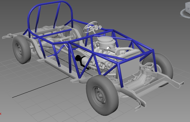Screen dimensions: 190x122
Task: Select the flat radiator panel at the front
Action: click(129, 65)
